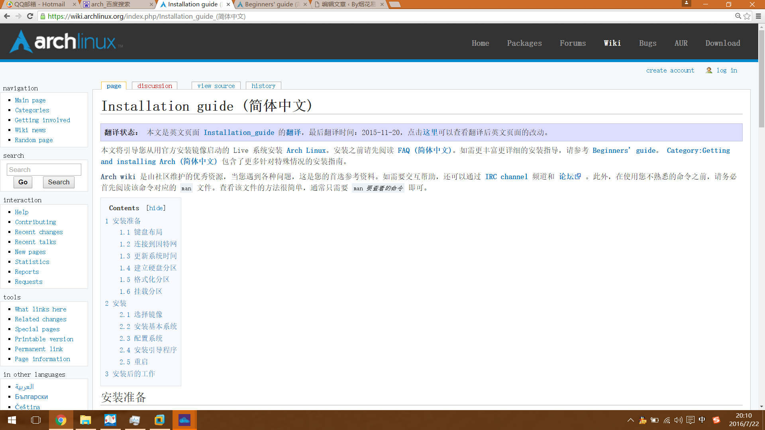This screenshot has height=430, width=765.
Task: Click the battery tray icon
Action: click(654, 420)
